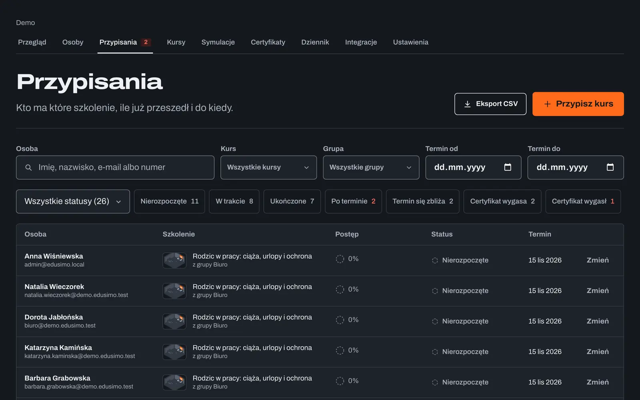Viewport: 640px width, 400px height.
Task: Click status icon beside Nierozpoczęte for Dorota Jabłońska
Action: (x=435, y=321)
